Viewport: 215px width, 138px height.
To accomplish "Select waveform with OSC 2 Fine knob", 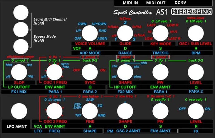I will pyautogui.click(x=90, y=111).
